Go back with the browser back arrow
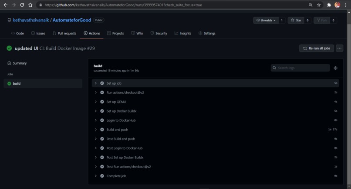The height and width of the screenshot is (189, 351). [x=6, y=5]
